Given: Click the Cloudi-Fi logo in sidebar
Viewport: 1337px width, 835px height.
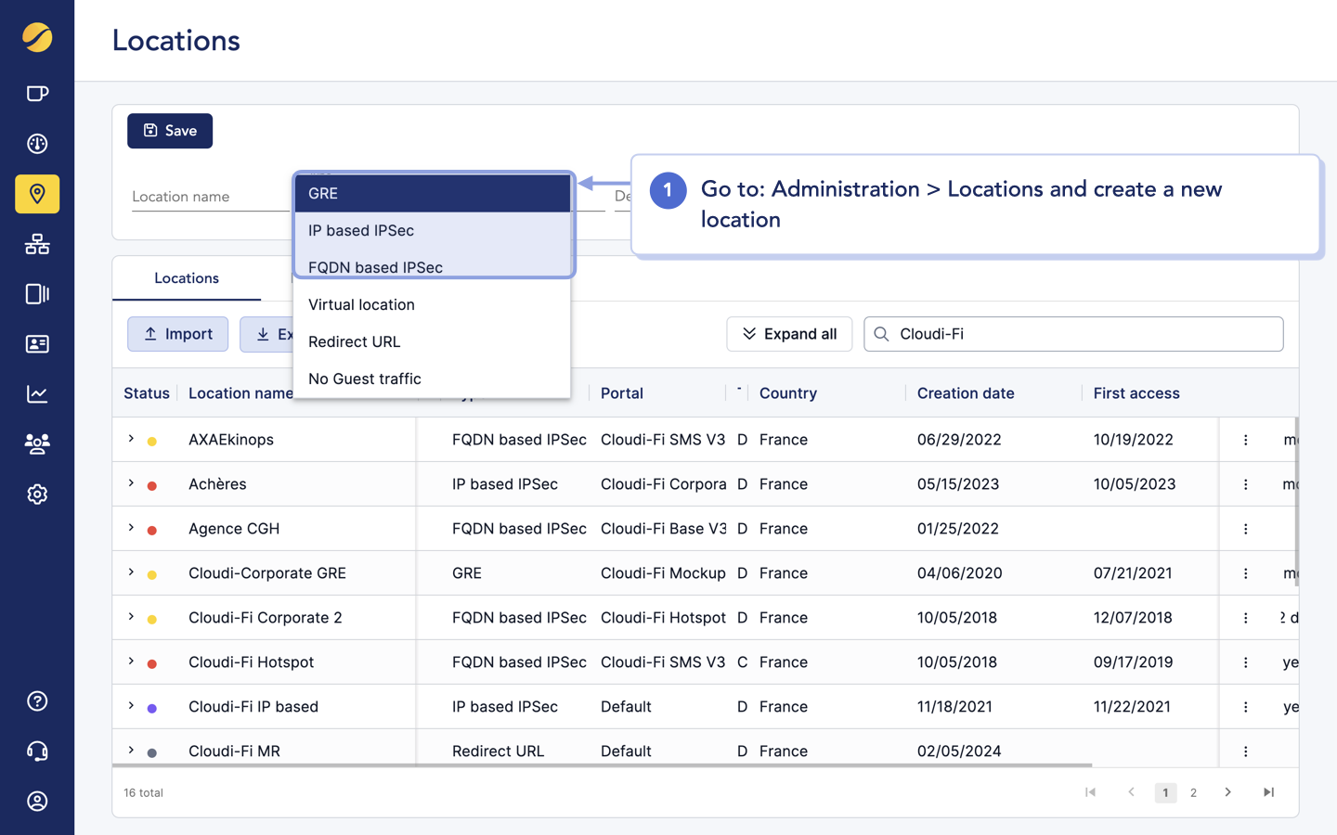Looking at the screenshot, I should pos(37,37).
